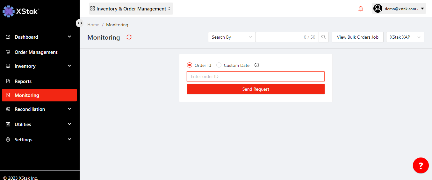Image resolution: width=432 pixels, height=180 pixels.
Task: Click the notification bell icon
Action: point(361,9)
